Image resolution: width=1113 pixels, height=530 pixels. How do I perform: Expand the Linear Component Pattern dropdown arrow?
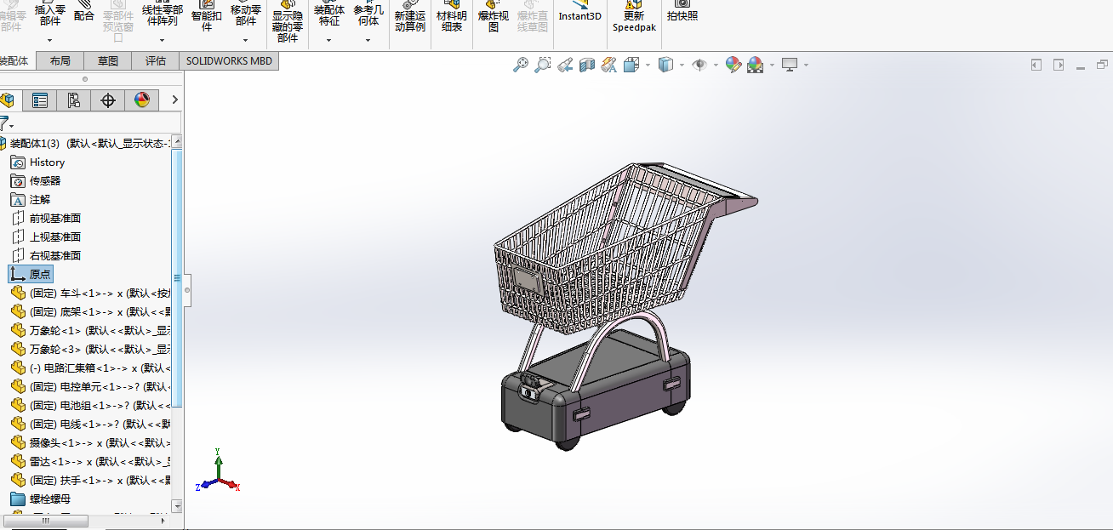[162, 40]
